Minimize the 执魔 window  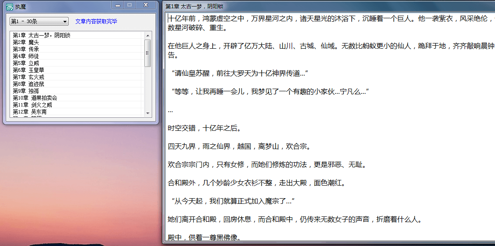click(x=118, y=5)
